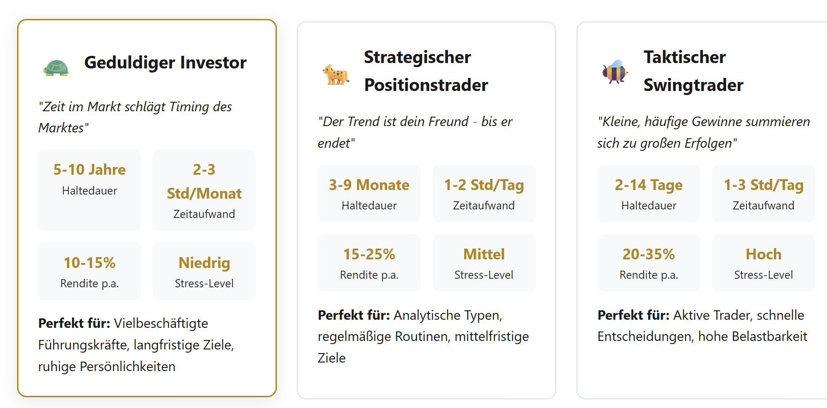
Task: Select the Taktischer Swingtrader card title
Action: pyautogui.click(x=693, y=71)
